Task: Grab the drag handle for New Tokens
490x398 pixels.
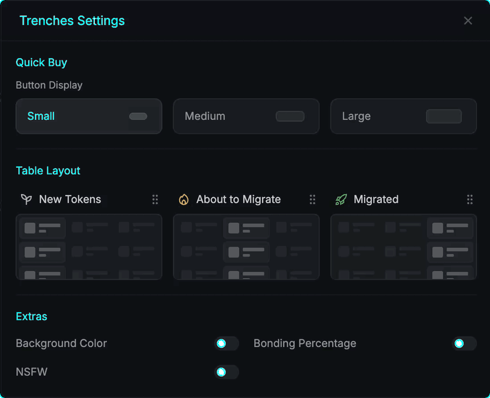Action: pyautogui.click(x=155, y=199)
